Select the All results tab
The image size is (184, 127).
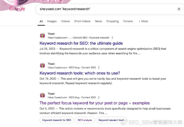(x=41, y=21)
